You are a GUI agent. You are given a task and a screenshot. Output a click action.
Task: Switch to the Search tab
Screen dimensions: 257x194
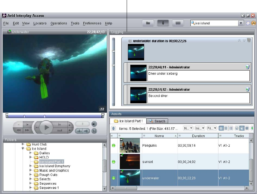pos(157,121)
